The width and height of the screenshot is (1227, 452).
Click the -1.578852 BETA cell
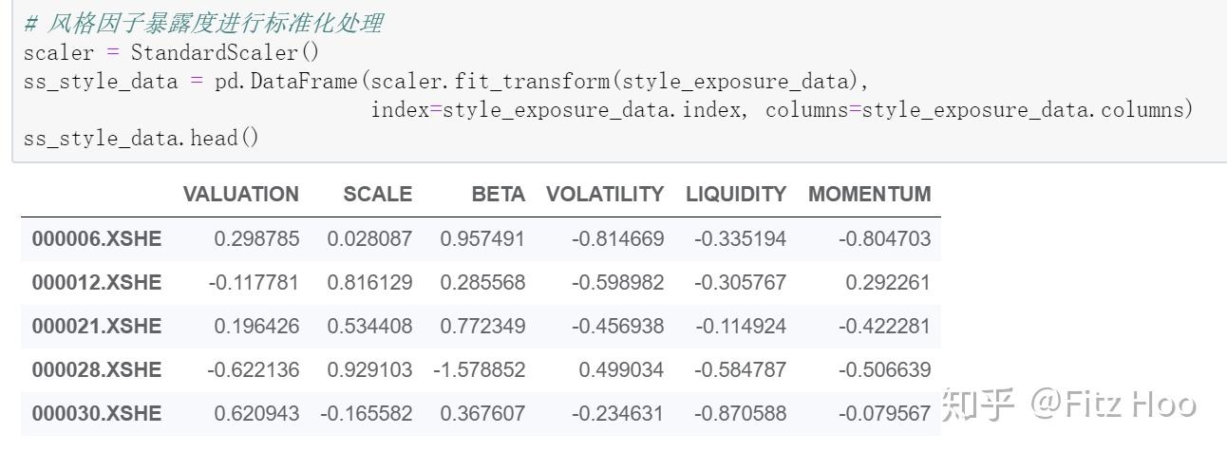click(480, 370)
